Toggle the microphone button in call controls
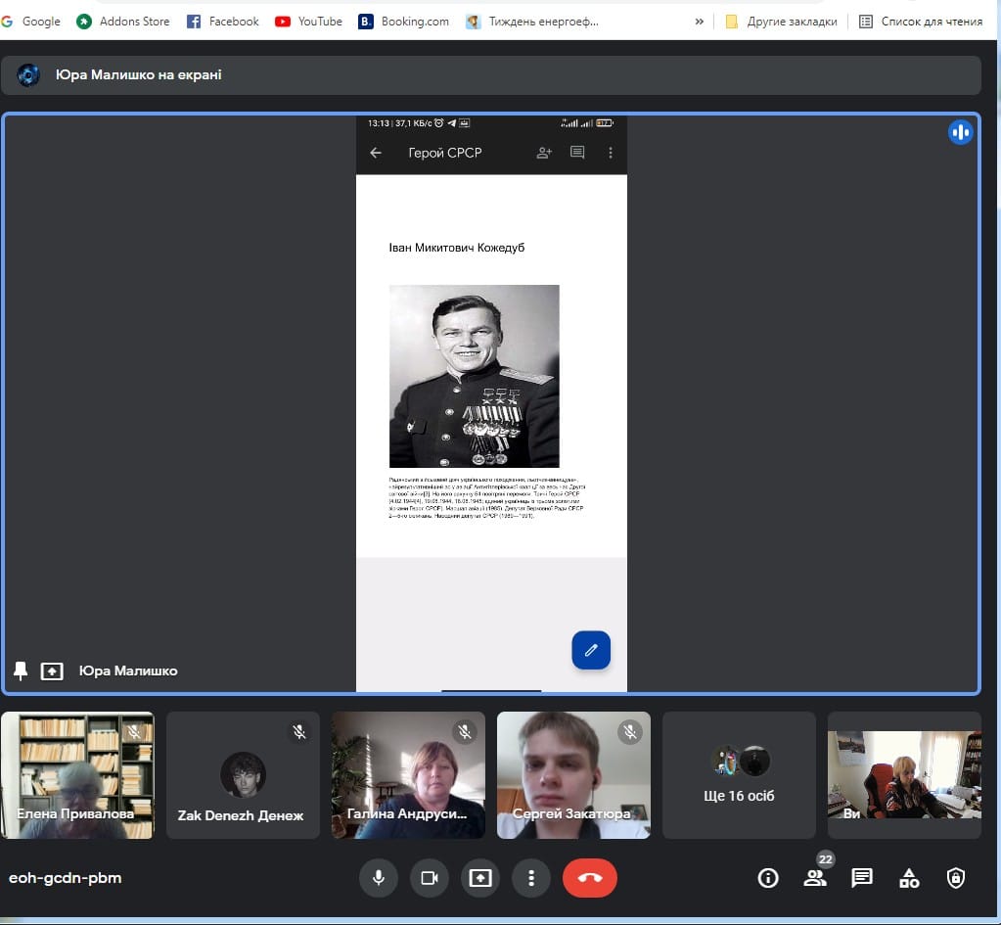This screenshot has height=925, width=1001. (x=378, y=877)
